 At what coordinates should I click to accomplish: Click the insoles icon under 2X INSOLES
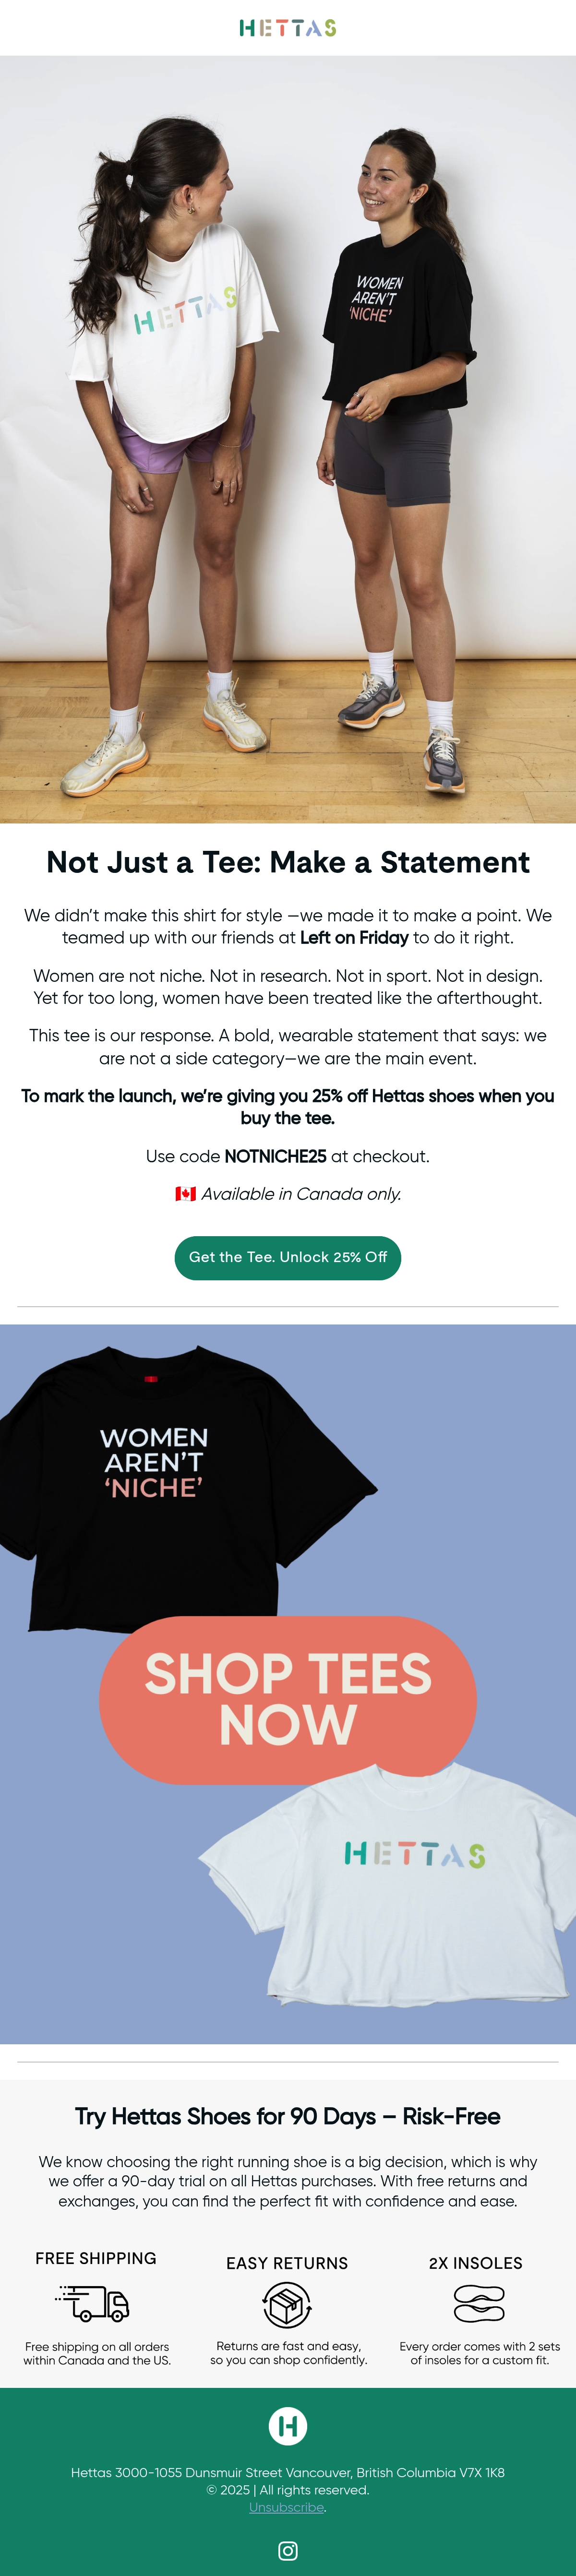click(x=479, y=2304)
